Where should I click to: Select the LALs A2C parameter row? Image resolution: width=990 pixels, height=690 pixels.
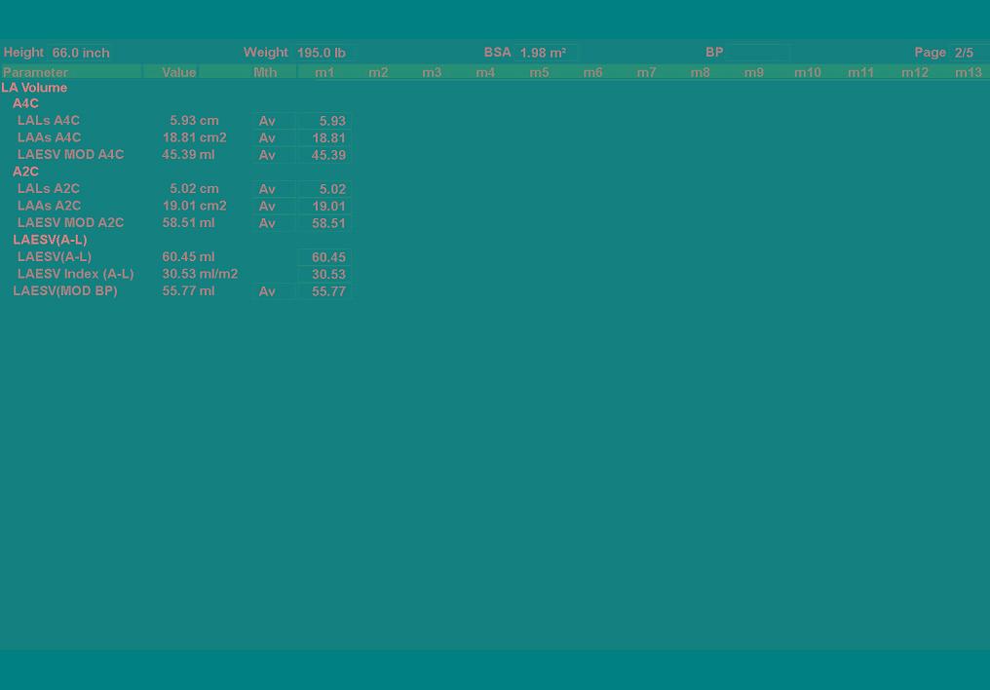(49, 189)
